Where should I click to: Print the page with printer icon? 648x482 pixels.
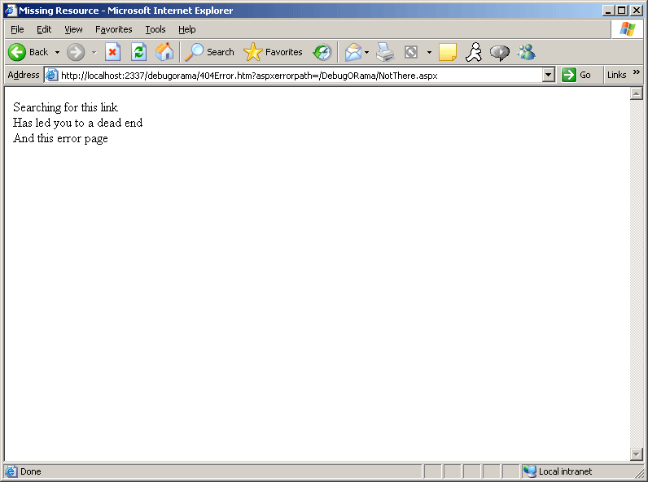tap(384, 52)
